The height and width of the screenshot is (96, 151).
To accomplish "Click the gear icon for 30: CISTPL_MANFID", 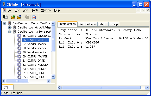I will [x=19, y=56].
